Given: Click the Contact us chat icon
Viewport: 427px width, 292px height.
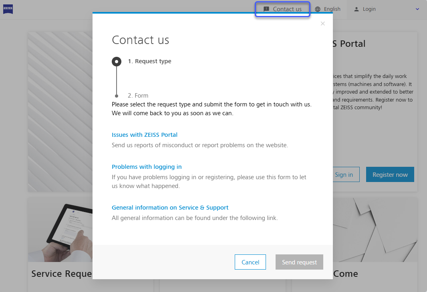Looking at the screenshot, I should pos(266,9).
